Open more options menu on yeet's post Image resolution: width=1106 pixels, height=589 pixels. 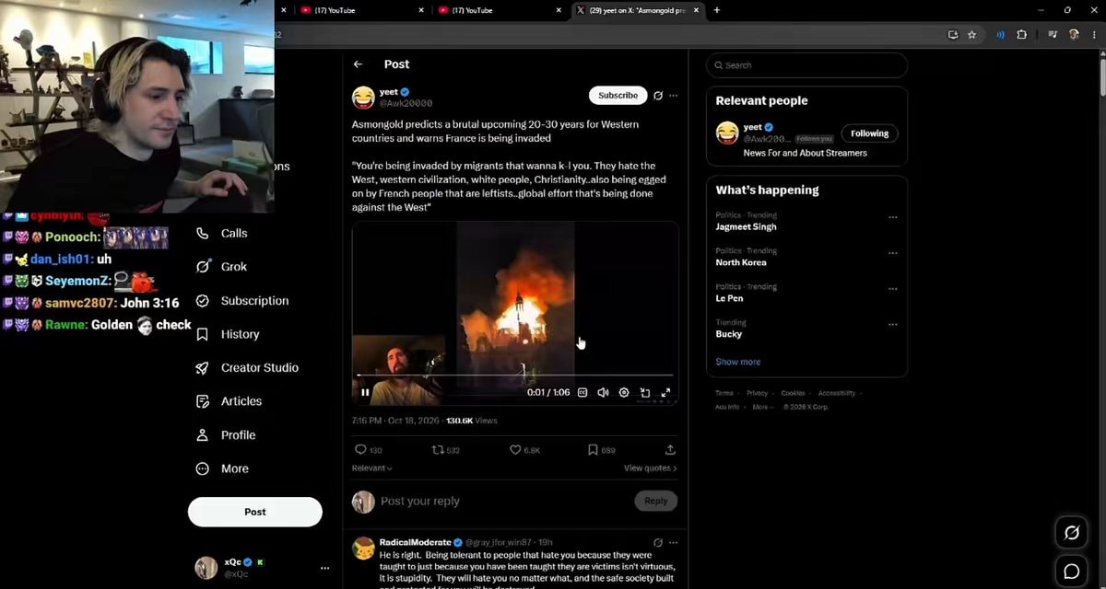(x=674, y=96)
